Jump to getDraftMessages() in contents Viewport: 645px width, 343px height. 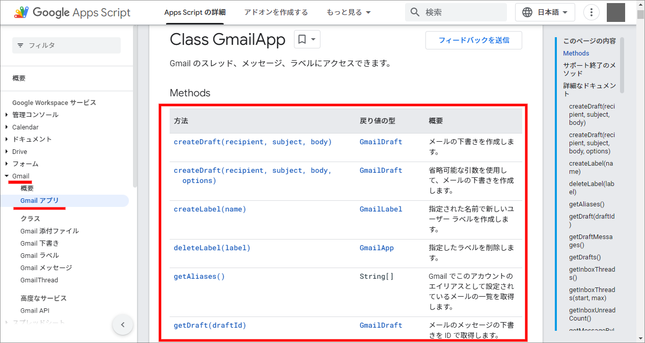click(592, 241)
